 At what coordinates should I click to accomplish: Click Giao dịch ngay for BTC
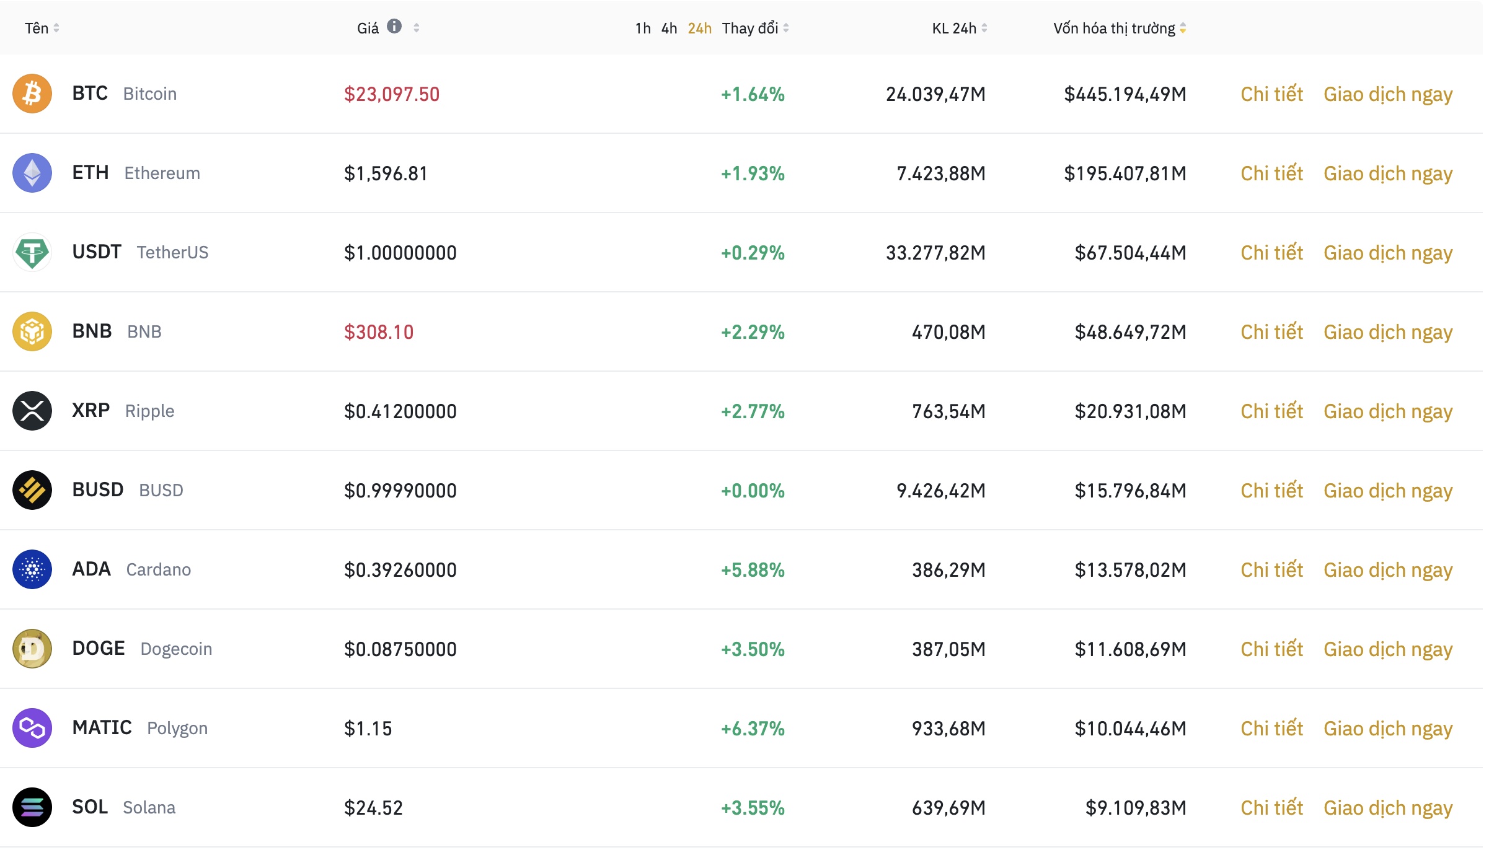click(x=1388, y=95)
